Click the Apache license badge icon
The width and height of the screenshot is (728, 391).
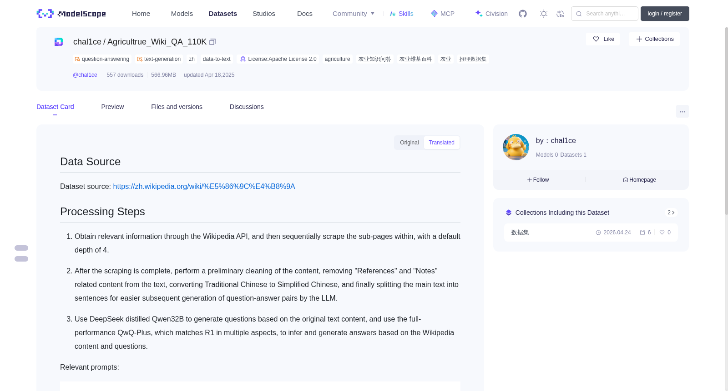243,59
